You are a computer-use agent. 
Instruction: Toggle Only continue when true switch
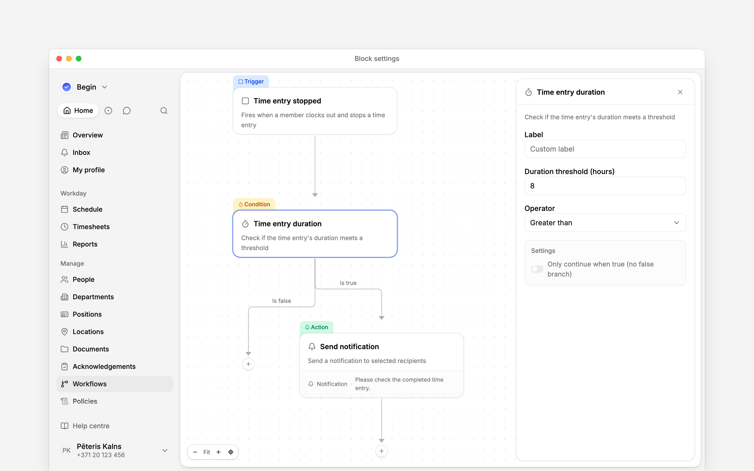click(x=537, y=269)
